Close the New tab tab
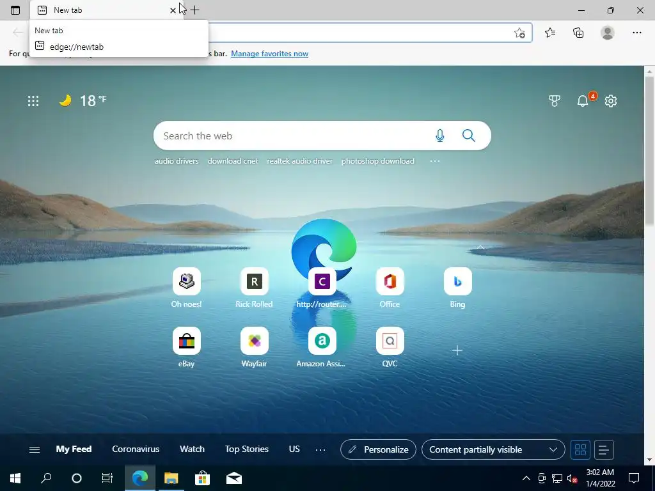This screenshot has height=491, width=655. pos(173,10)
